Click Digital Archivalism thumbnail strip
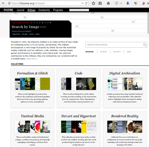 tap(125, 84)
